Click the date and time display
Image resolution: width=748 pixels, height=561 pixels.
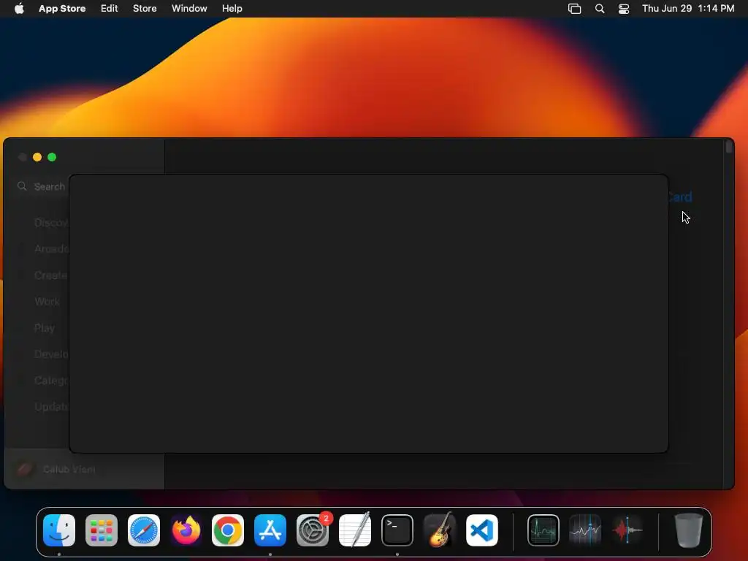(x=688, y=8)
